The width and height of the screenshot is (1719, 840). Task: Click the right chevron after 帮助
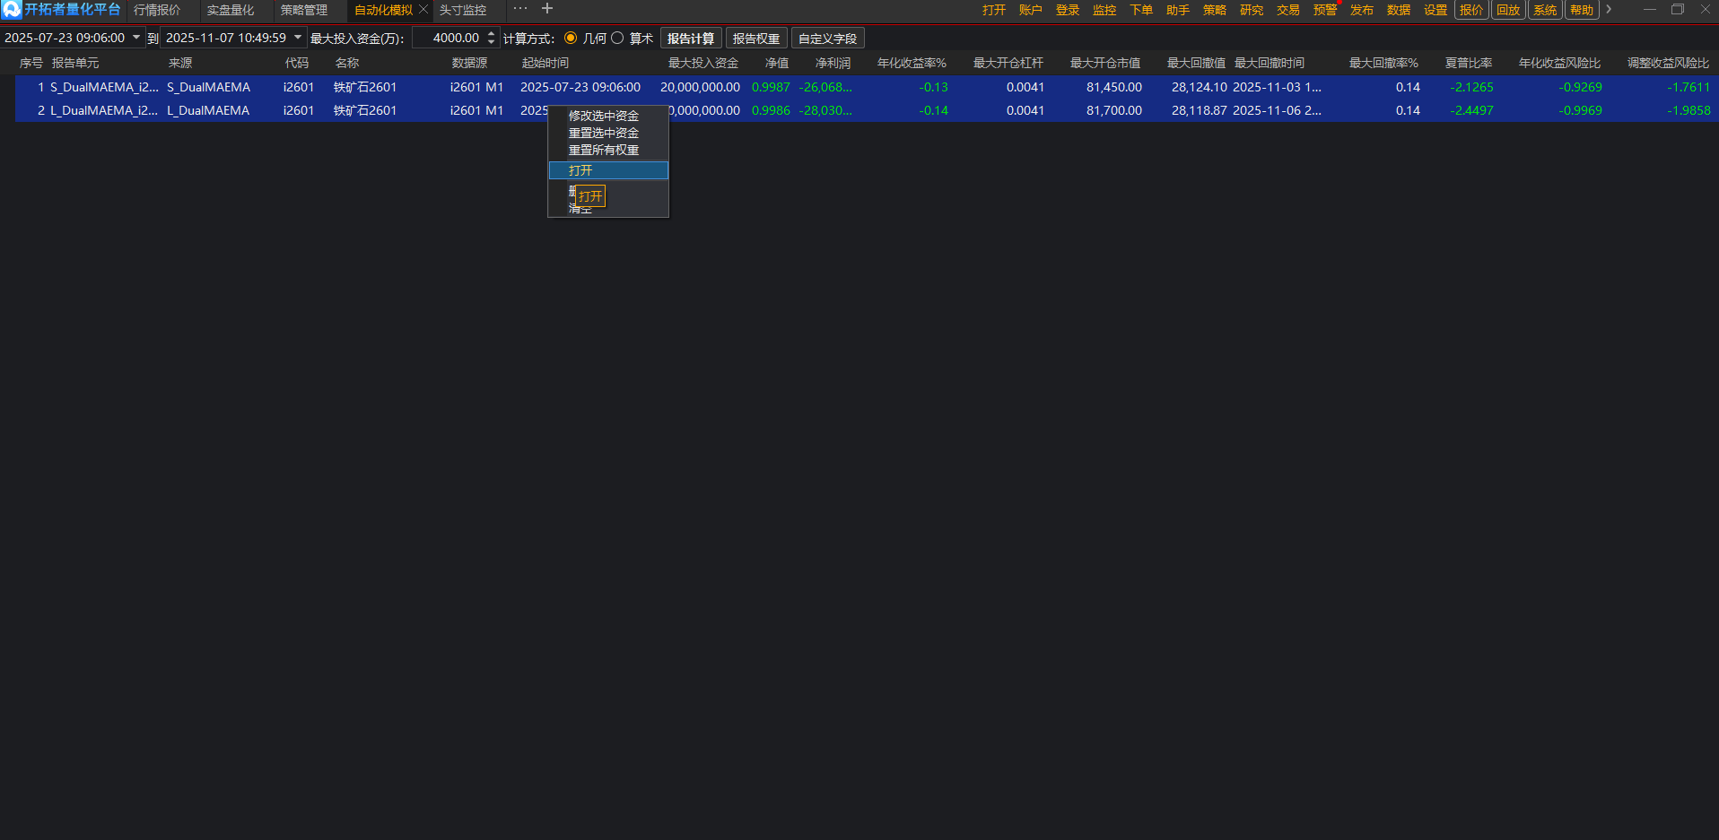[x=1609, y=10]
